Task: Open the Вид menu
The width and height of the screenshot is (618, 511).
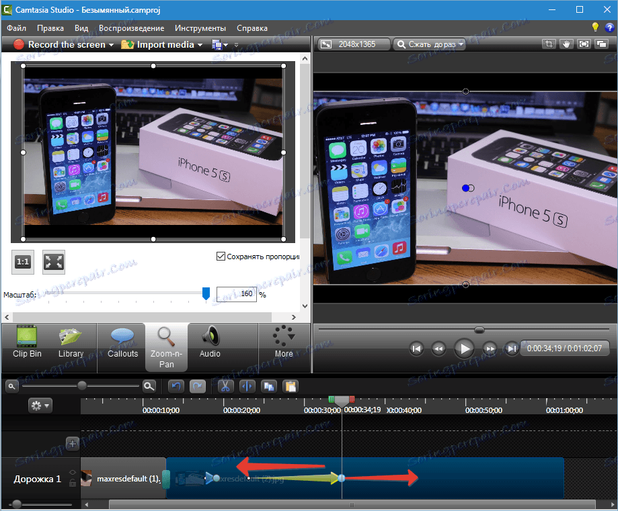Action: point(81,28)
